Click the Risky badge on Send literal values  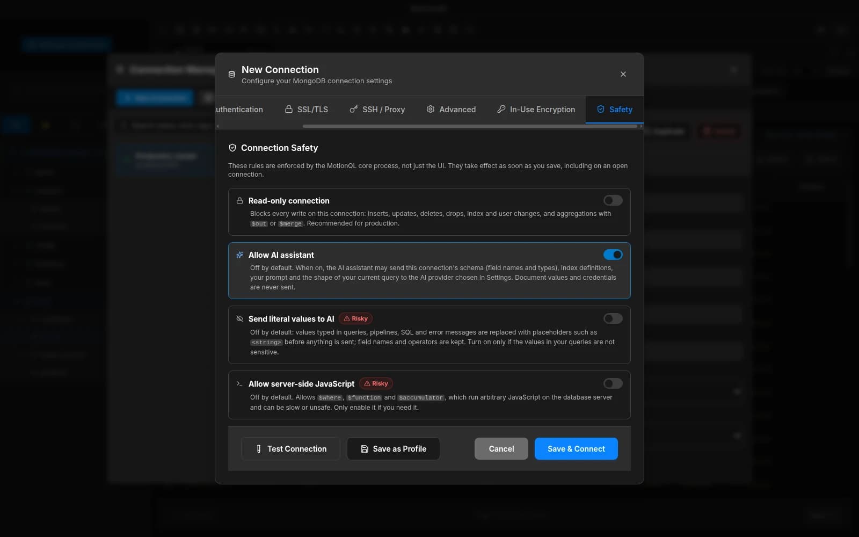click(x=355, y=319)
